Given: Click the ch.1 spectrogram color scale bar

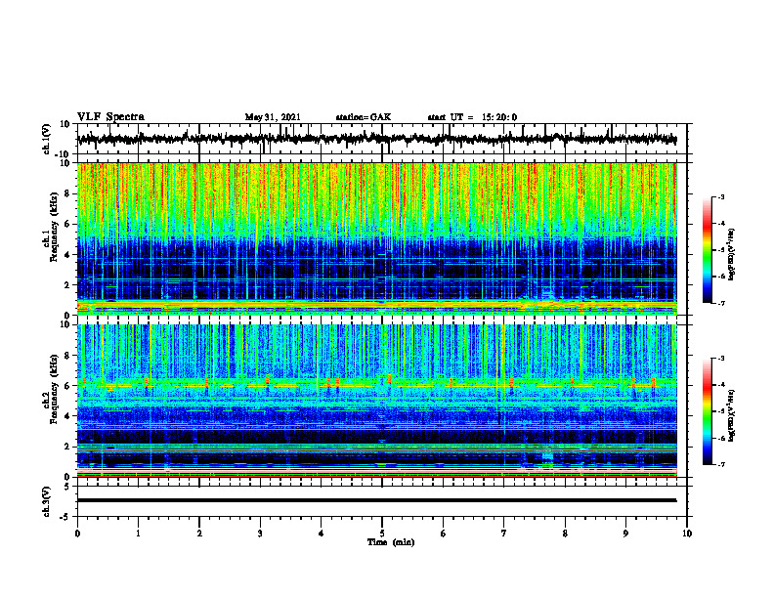Looking at the screenshot, I should (707, 250).
